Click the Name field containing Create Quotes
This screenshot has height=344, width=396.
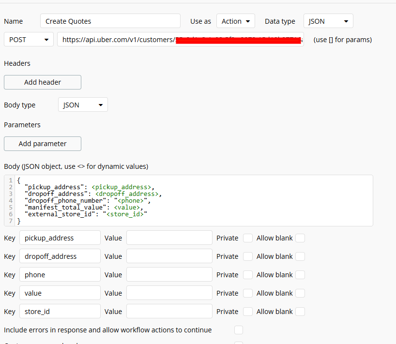click(110, 21)
